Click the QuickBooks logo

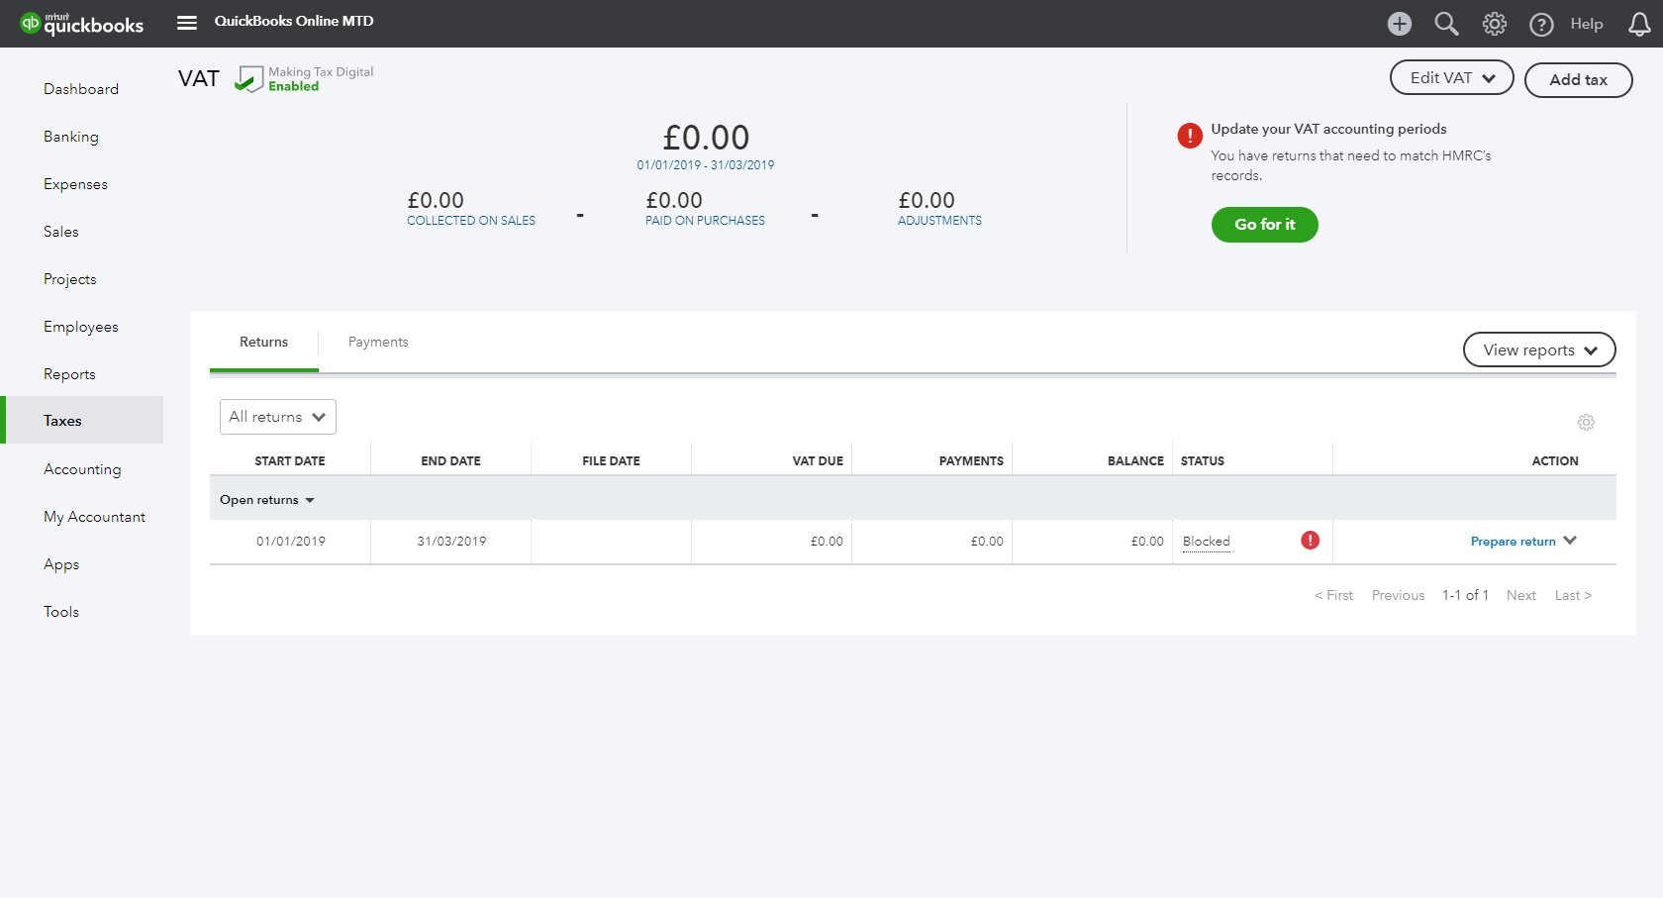pos(82,24)
